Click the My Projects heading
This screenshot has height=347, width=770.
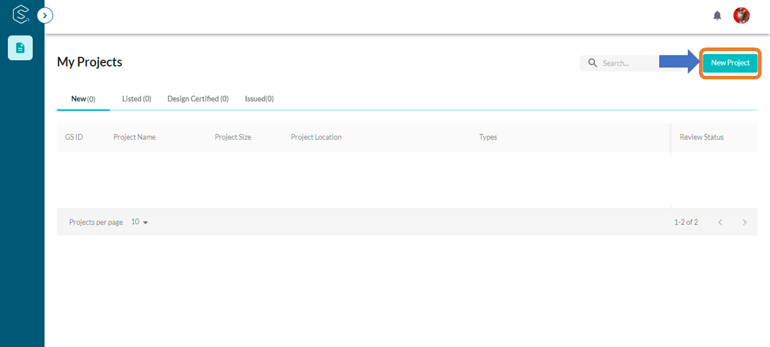[90, 62]
